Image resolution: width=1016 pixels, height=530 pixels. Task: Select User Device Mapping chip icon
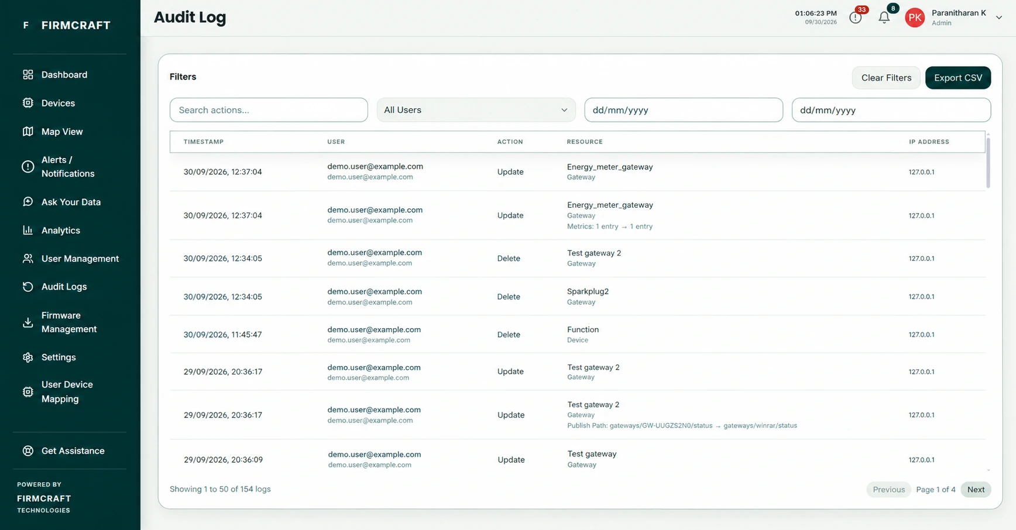[28, 392]
